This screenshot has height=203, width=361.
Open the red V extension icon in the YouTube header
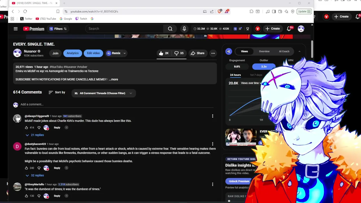point(257,28)
